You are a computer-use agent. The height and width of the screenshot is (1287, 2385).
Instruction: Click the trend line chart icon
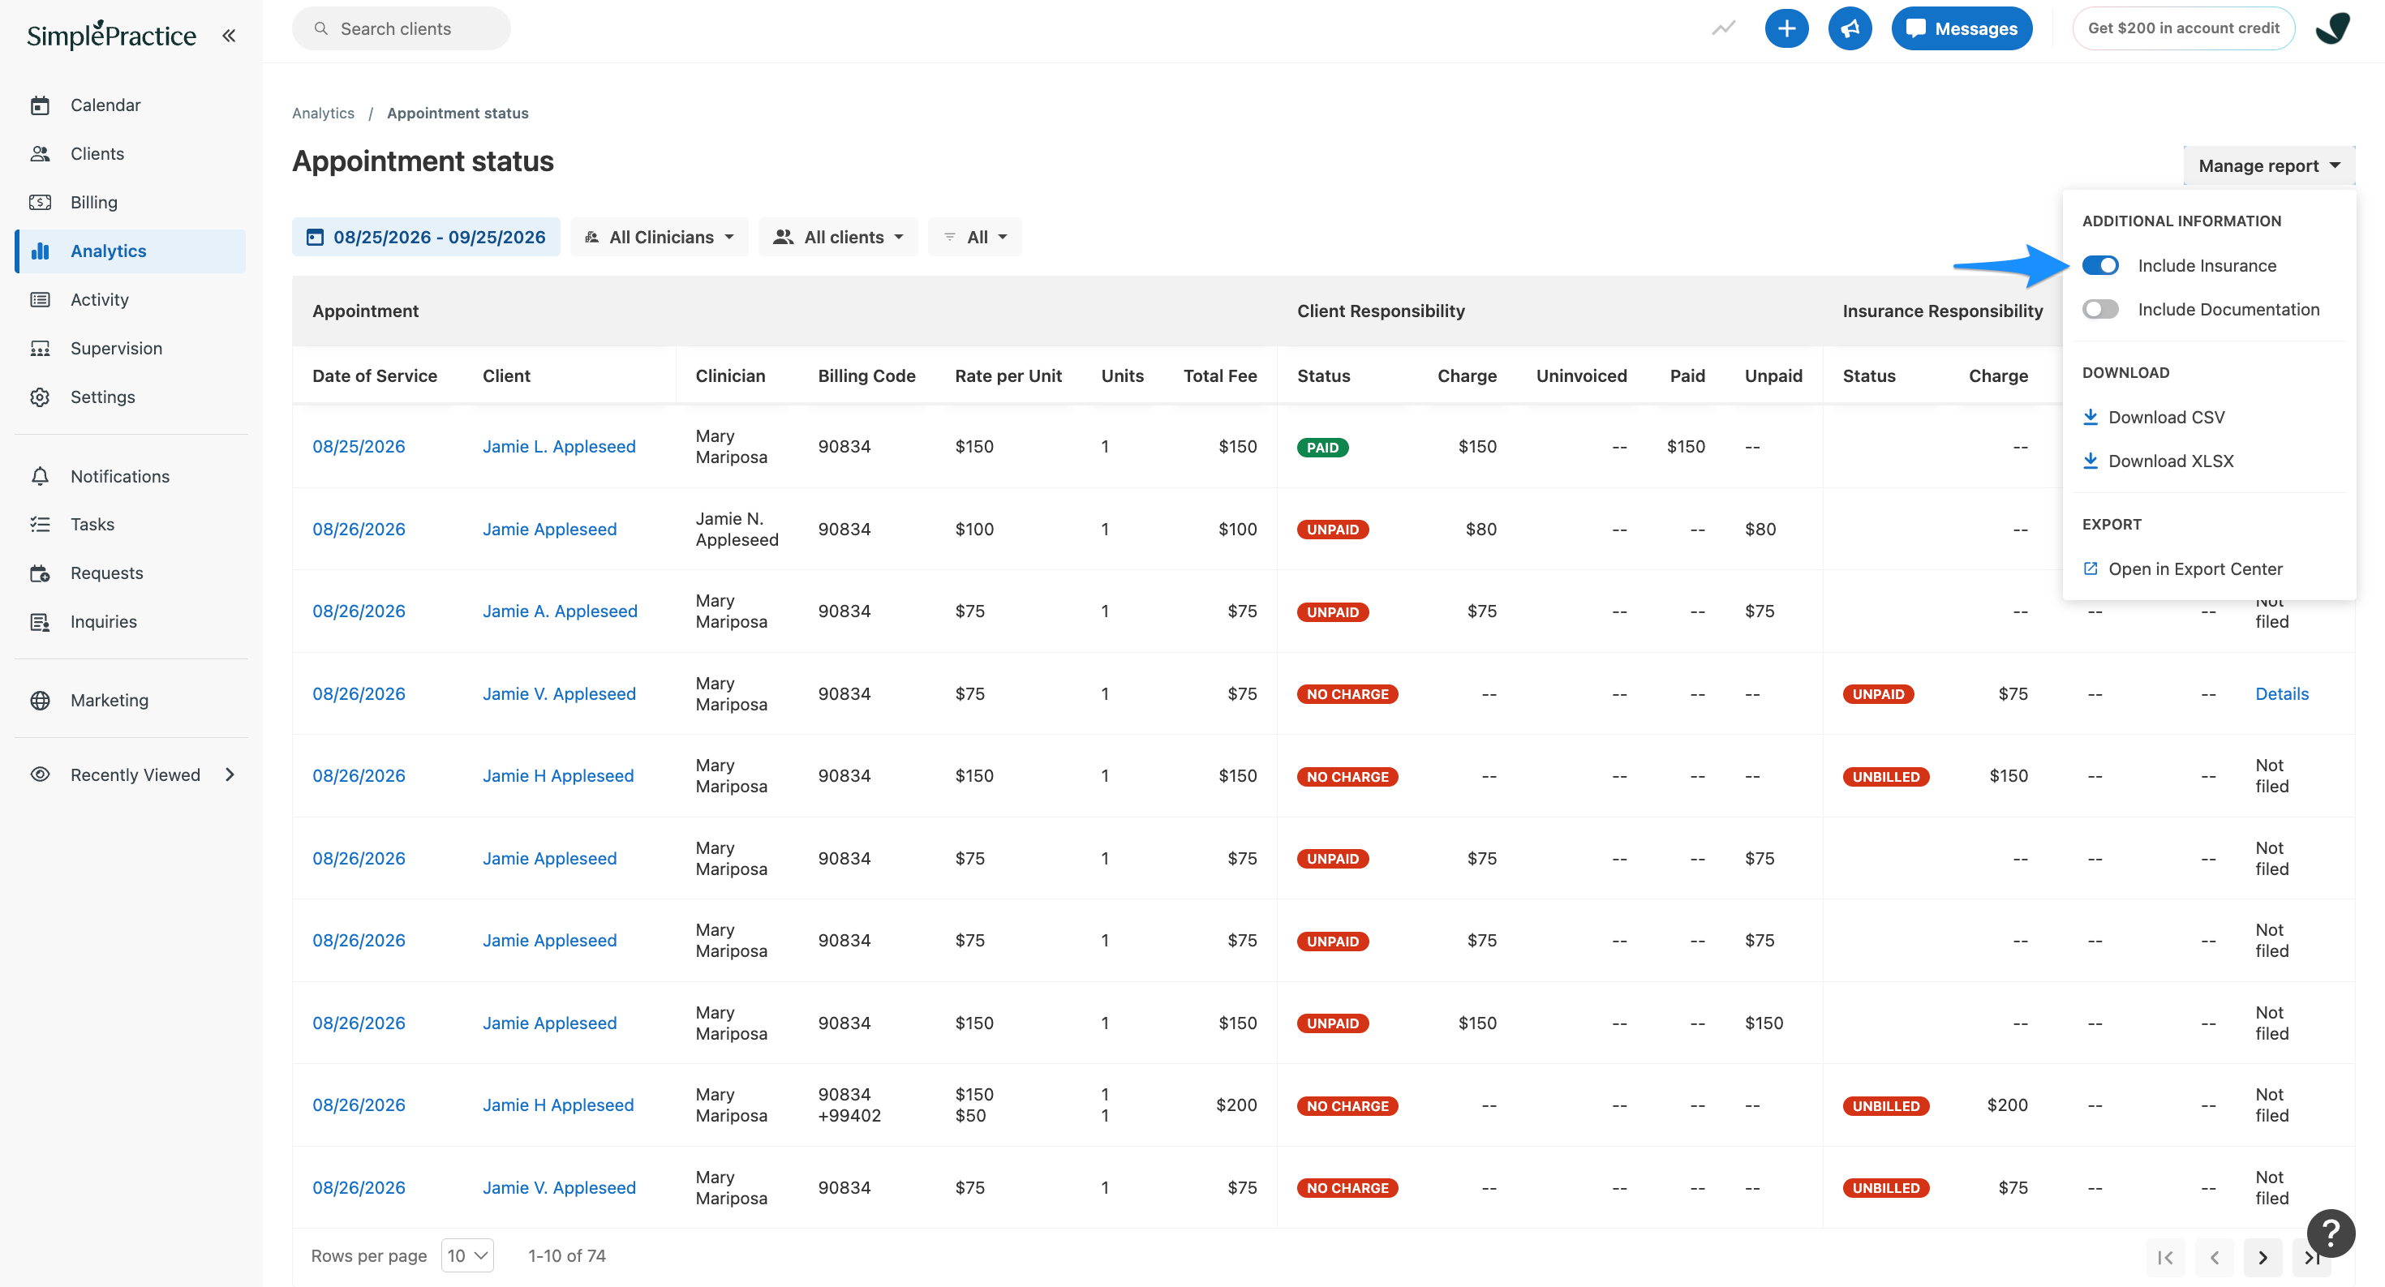pyautogui.click(x=1723, y=28)
